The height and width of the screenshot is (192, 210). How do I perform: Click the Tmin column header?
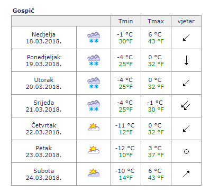126,21
